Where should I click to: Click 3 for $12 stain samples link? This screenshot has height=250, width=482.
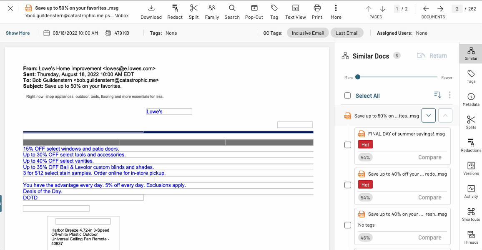pyautogui.click(x=94, y=173)
